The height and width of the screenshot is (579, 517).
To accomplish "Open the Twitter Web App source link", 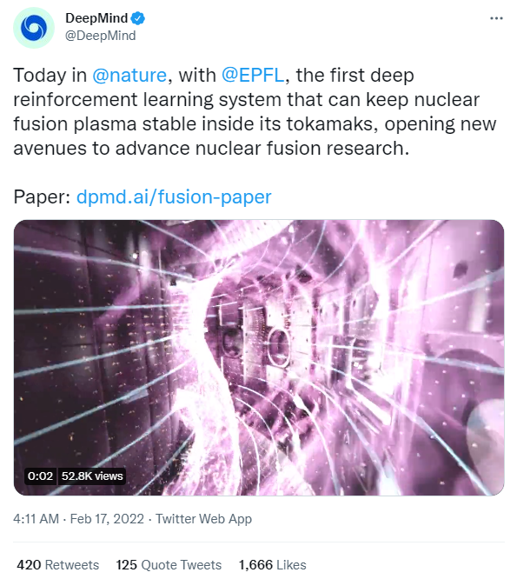I will click(203, 519).
